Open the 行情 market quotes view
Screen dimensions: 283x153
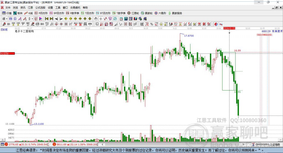[x=7, y=13]
